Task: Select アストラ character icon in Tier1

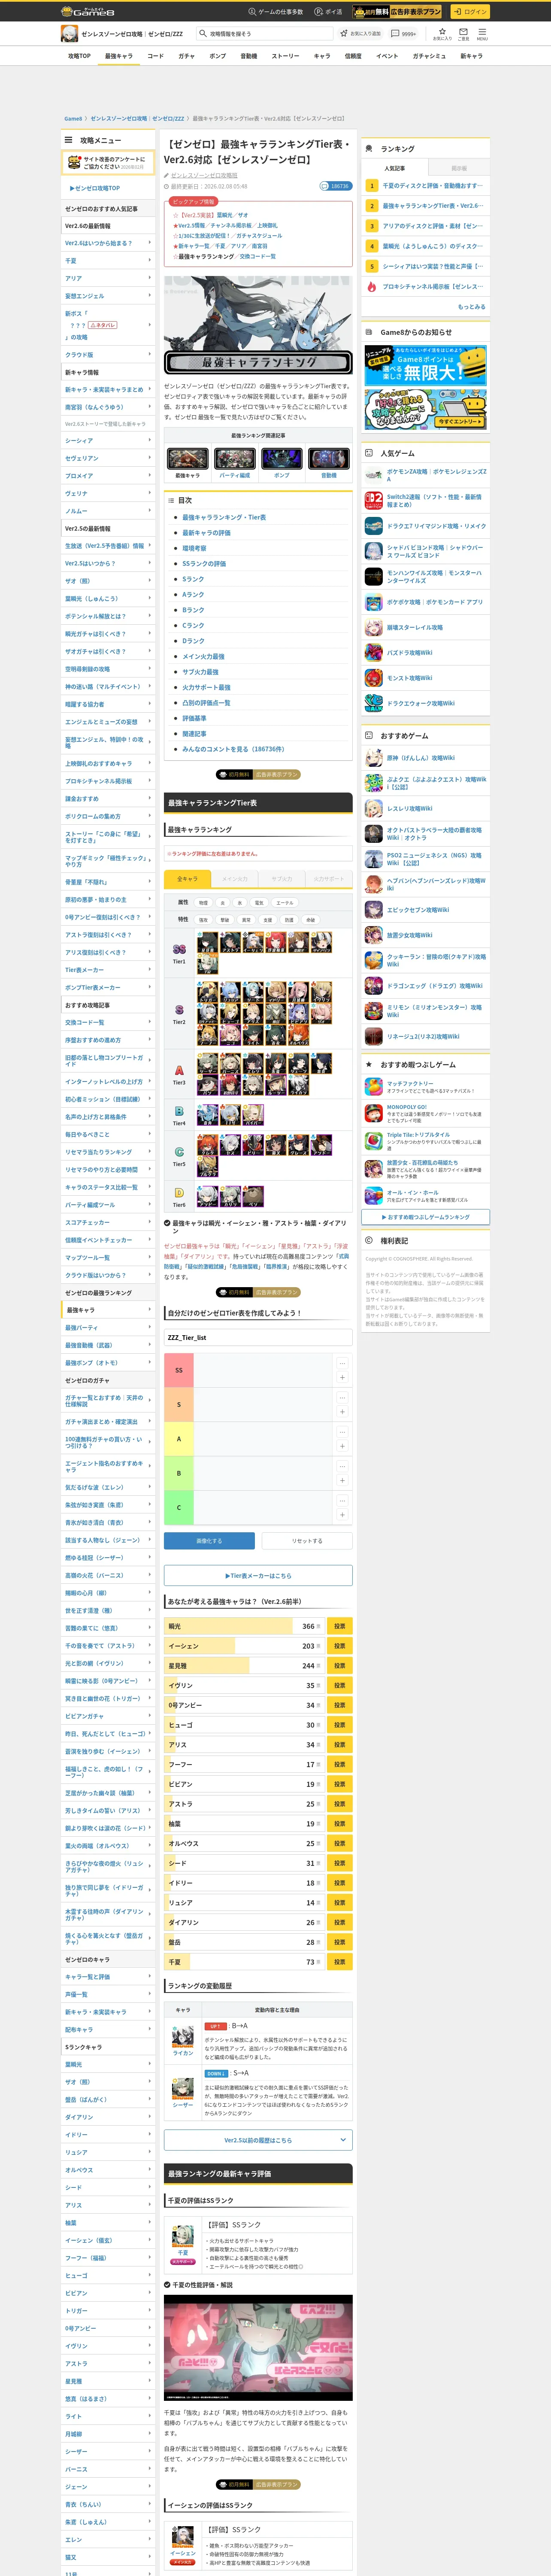Action: (x=231, y=943)
